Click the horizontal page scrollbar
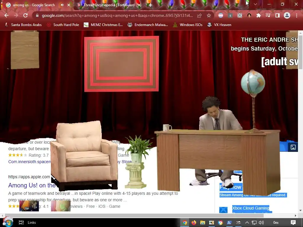Screen dimensions: 303x227 click(134, 215)
